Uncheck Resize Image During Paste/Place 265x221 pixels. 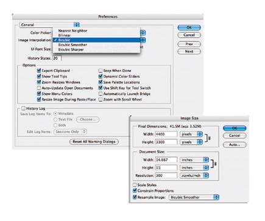pos(39,99)
